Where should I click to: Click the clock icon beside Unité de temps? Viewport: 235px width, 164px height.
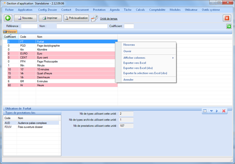coord(95,18)
